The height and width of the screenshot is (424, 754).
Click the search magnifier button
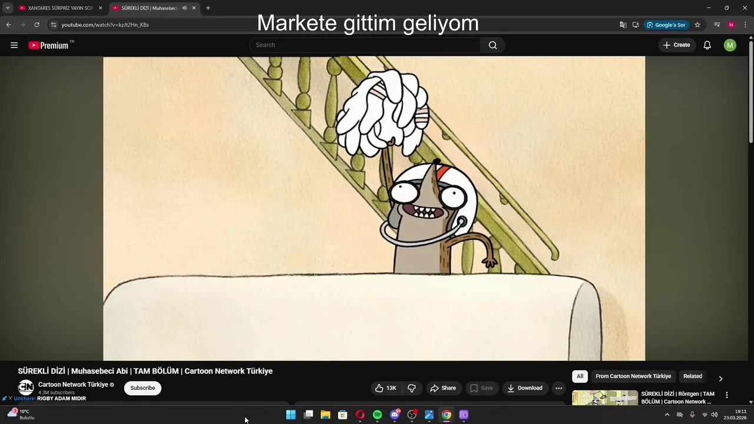click(x=493, y=45)
